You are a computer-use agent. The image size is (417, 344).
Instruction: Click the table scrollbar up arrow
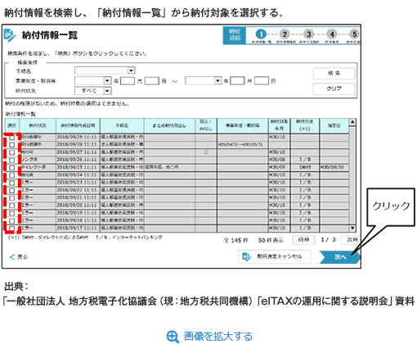coord(352,122)
